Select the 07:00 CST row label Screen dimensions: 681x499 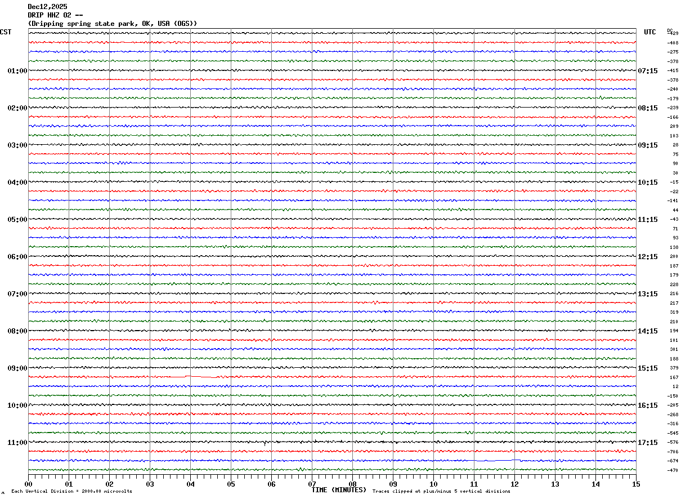tap(17, 294)
